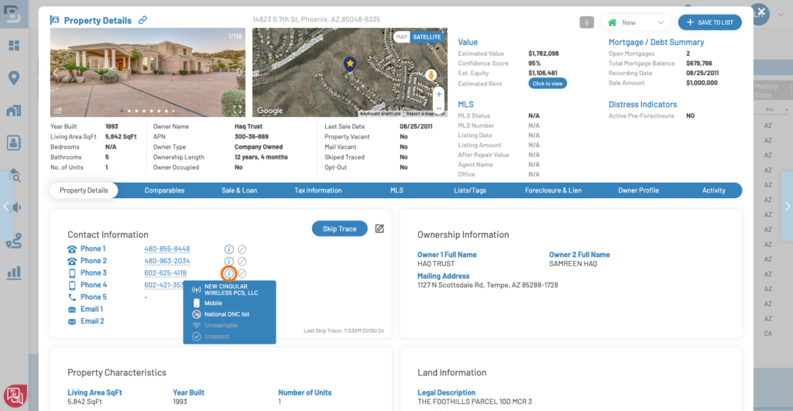Zoom out on the map
793x411 pixels.
pyautogui.click(x=439, y=108)
